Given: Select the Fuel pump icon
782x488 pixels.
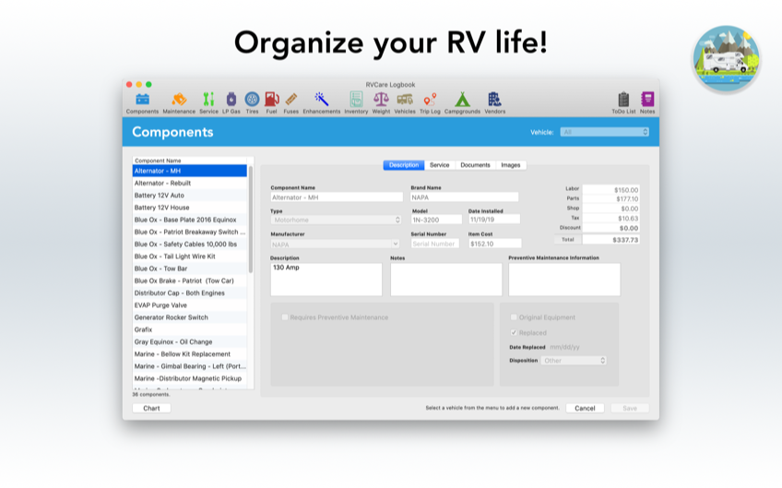Looking at the screenshot, I should [271, 100].
